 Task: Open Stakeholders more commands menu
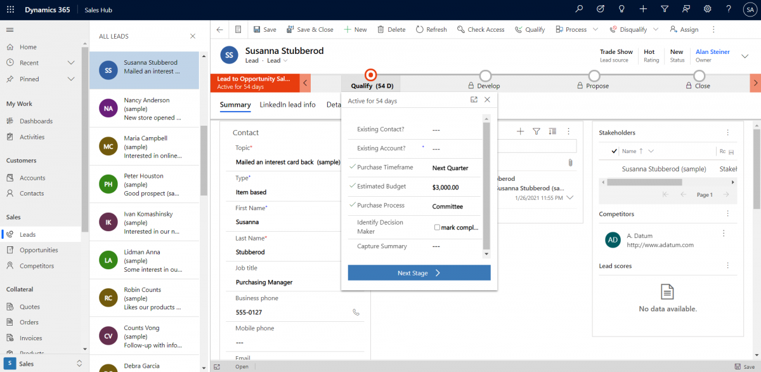point(727,133)
